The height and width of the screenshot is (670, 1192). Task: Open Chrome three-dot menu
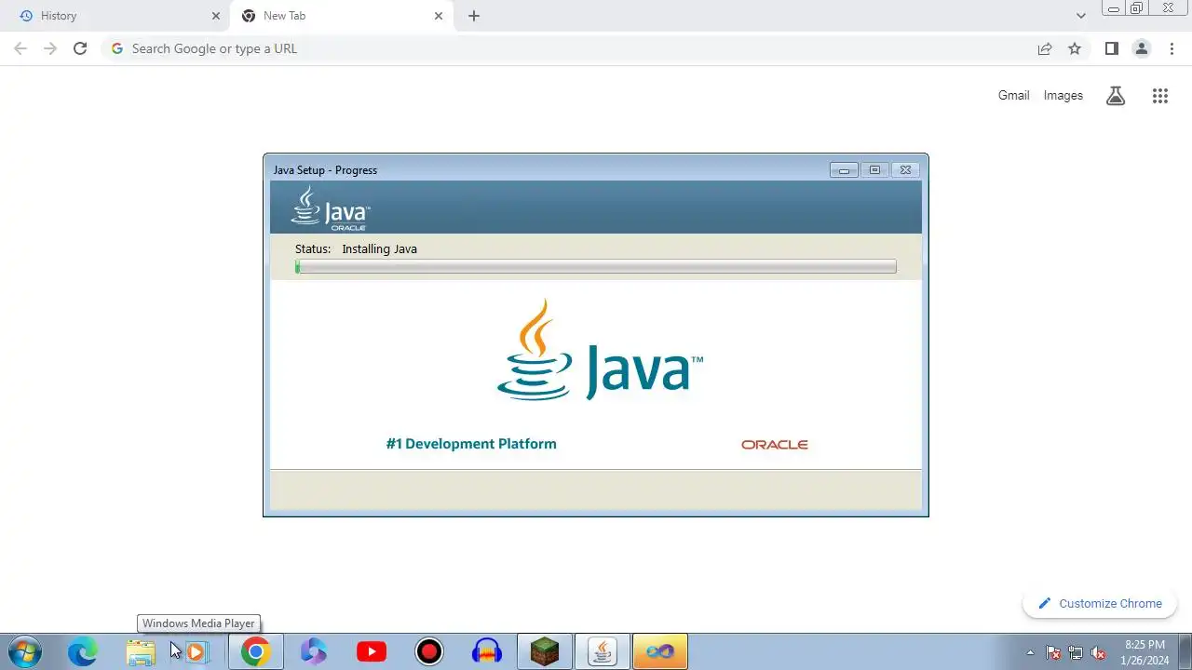[1172, 48]
